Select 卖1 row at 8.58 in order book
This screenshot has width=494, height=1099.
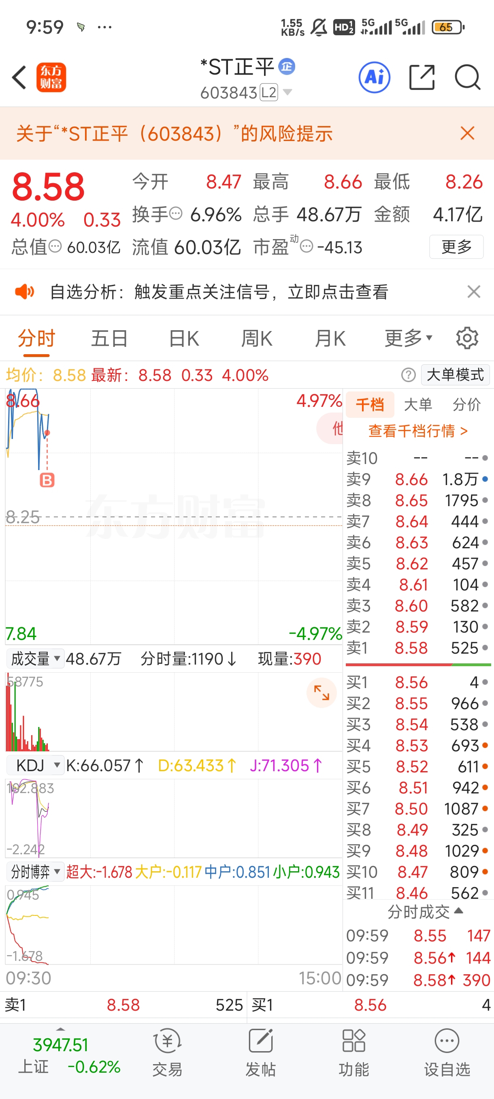[x=418, y=648]
